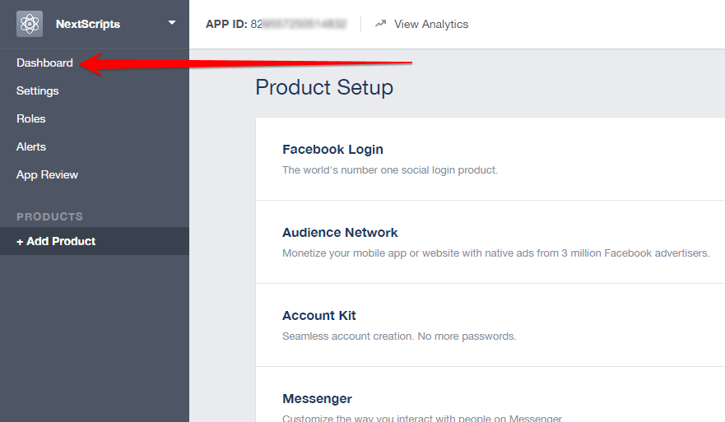Open the NextScripts app switcher dropdown arrow
The image size is (725, 422).
coord(172,23)
